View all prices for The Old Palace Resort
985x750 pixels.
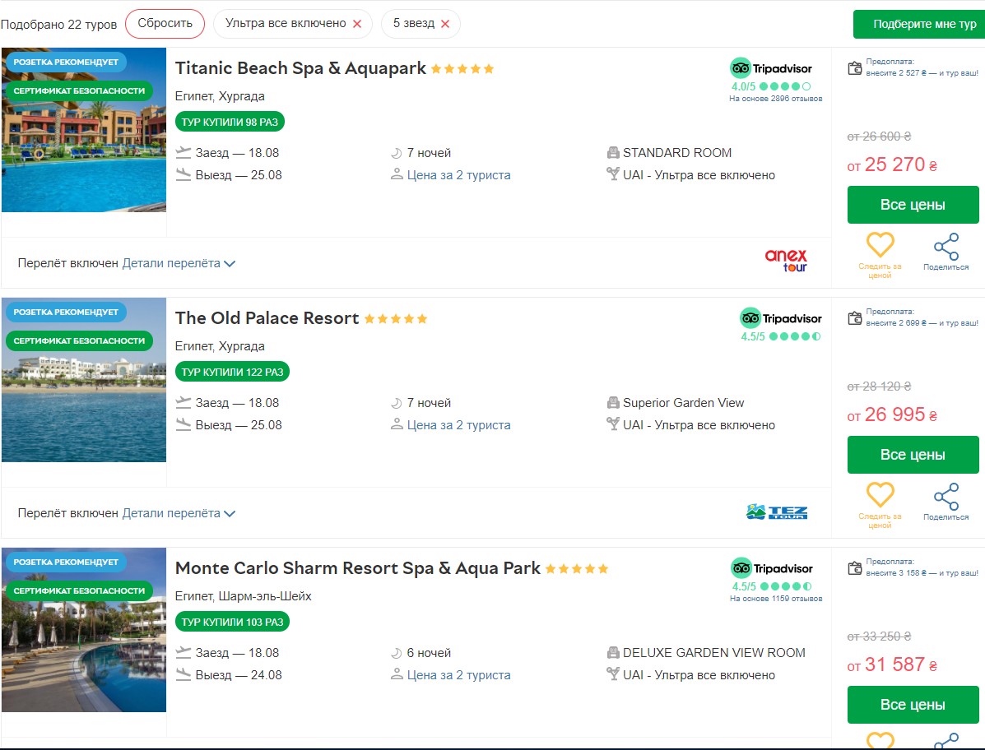pos(913,455)
